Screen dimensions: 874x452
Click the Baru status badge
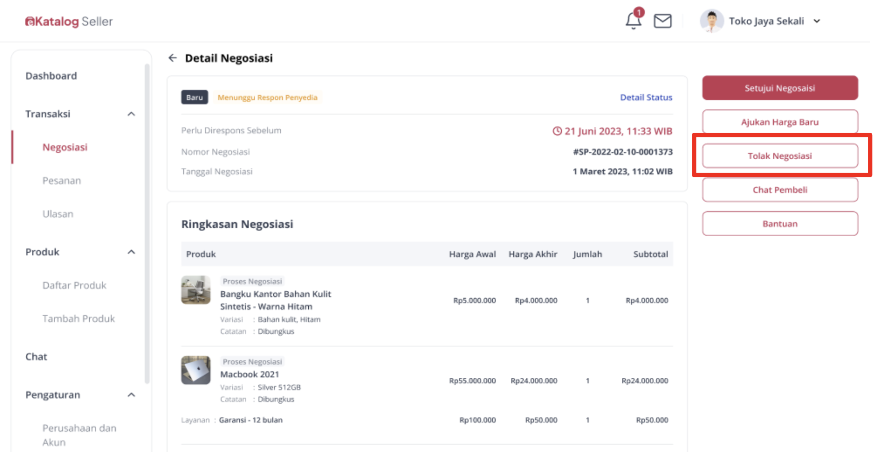194,97
